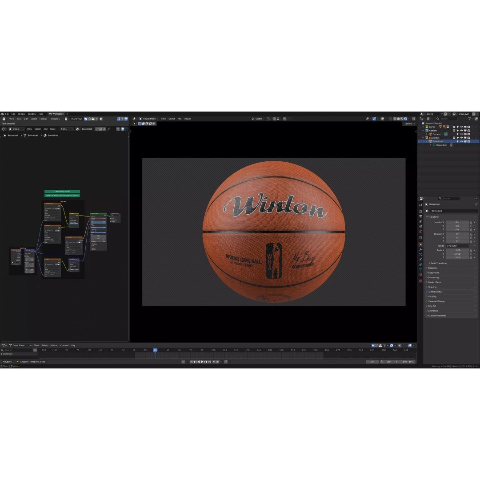Viewport: 480px width, 480px height.
Task: Open filter funnel in the Outliner
Action: 470,119
